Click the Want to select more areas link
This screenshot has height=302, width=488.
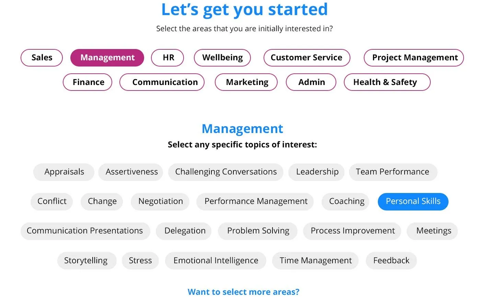(x=243, y=292)
